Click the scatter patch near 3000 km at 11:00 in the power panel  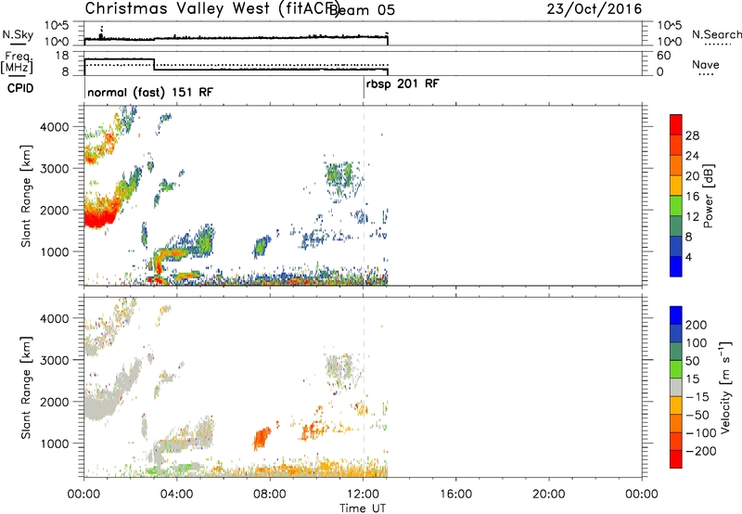point(339,175)
